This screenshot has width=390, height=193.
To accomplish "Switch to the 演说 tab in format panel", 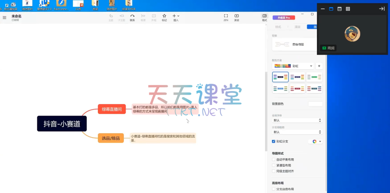I will [297, 27].
